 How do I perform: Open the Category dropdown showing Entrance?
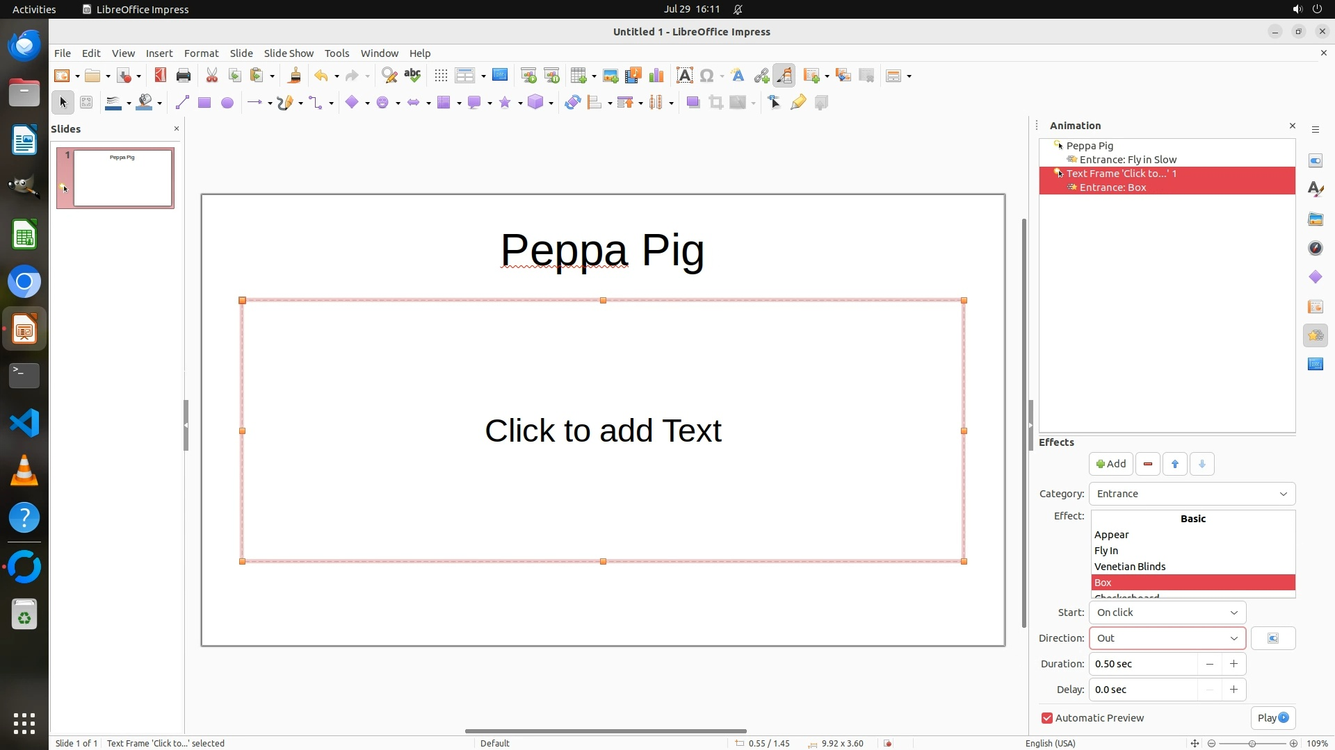(x=1192, y=494)
